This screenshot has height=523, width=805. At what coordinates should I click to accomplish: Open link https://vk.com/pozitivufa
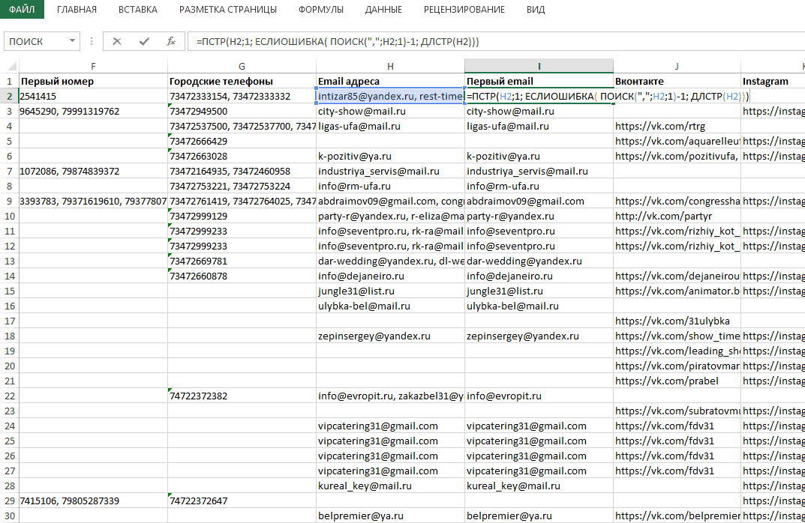coord(677,156)
